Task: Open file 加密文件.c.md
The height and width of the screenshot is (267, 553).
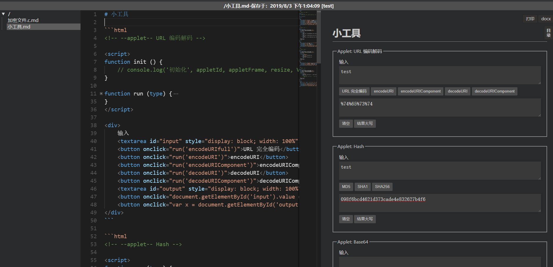Action: (23, 20)
